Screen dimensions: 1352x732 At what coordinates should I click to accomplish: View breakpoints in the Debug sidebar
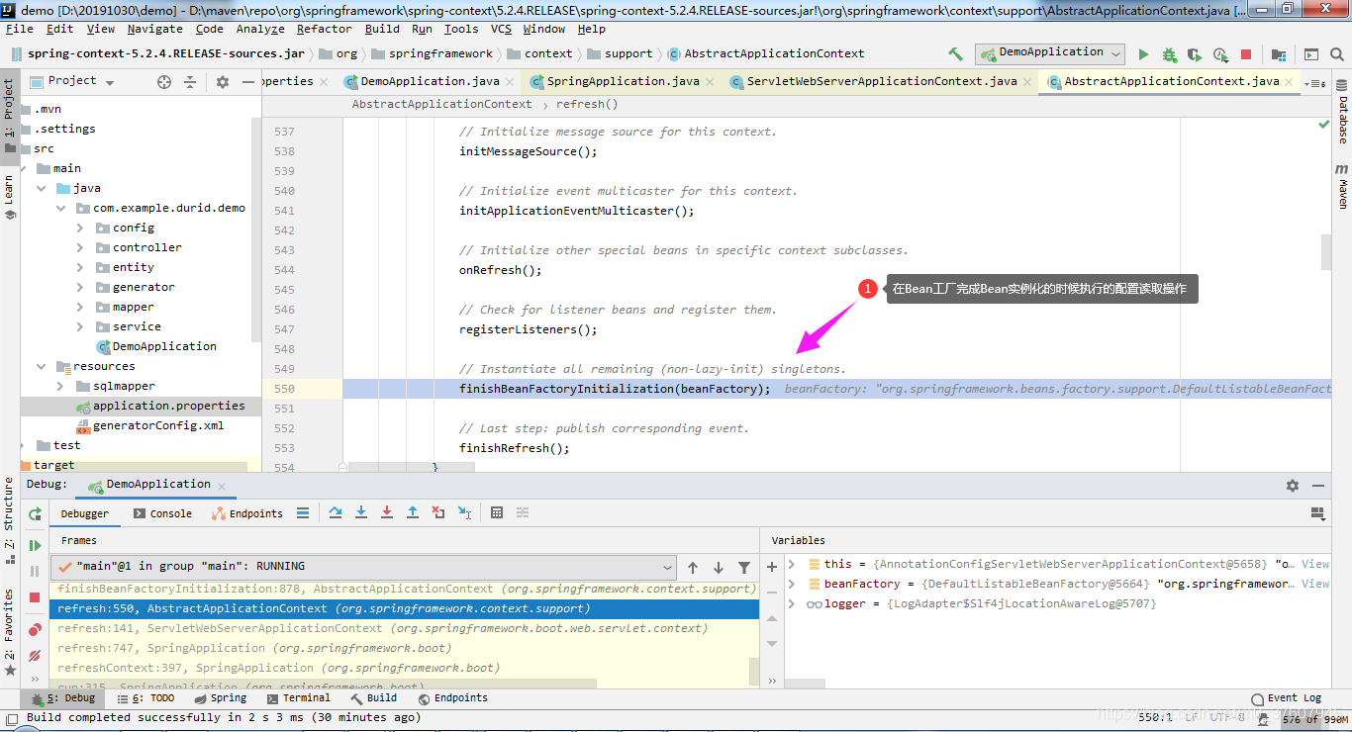point(35,629)
